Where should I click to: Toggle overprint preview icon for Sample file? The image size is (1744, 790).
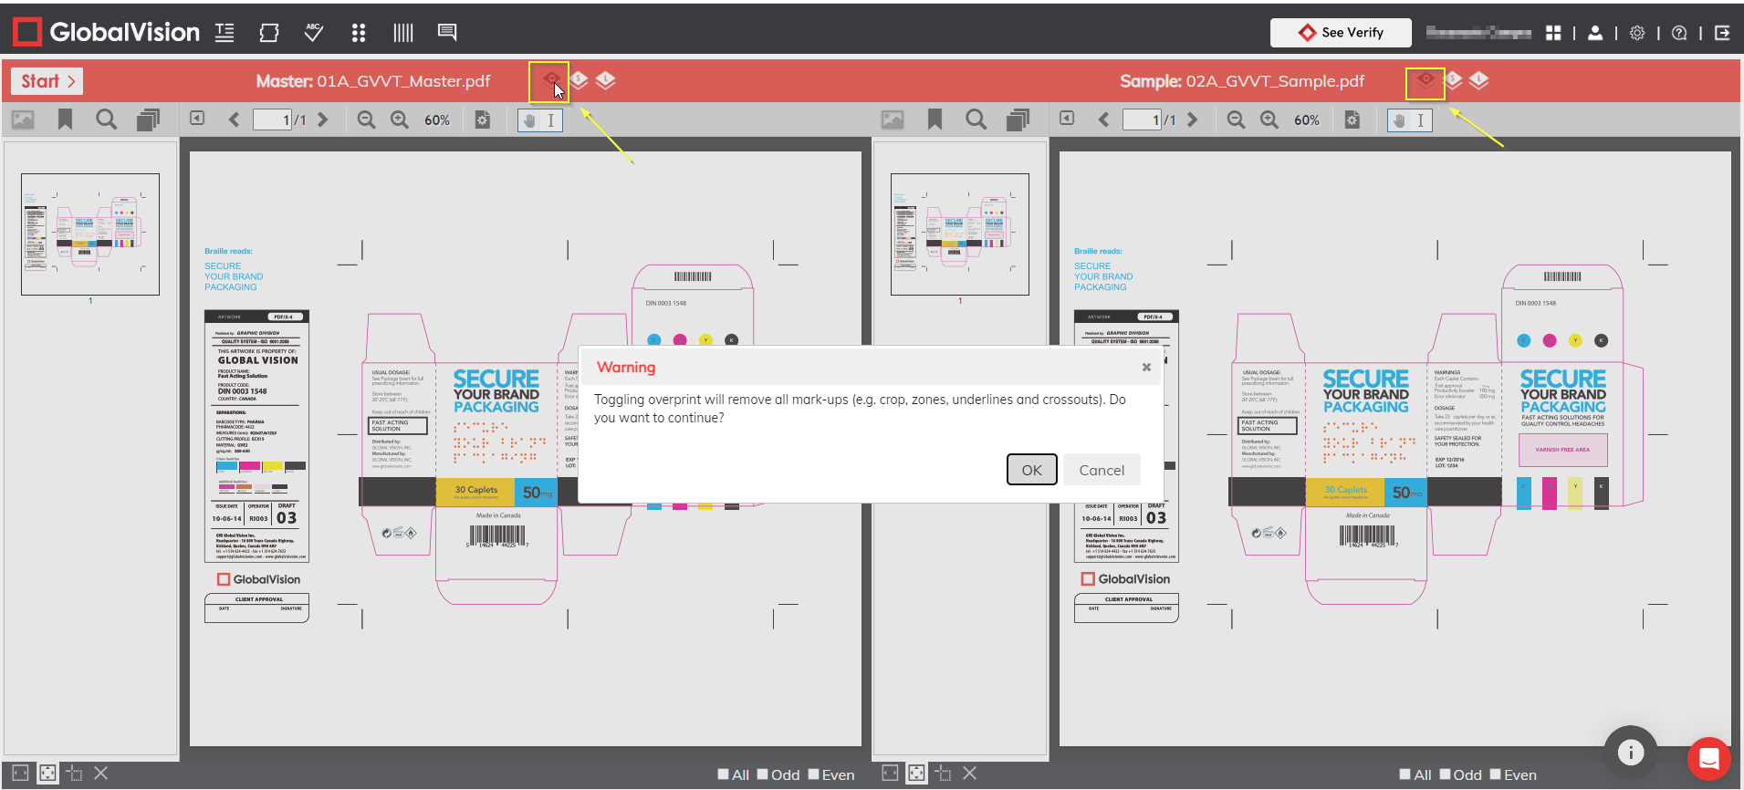click(x=1425, y=80)
